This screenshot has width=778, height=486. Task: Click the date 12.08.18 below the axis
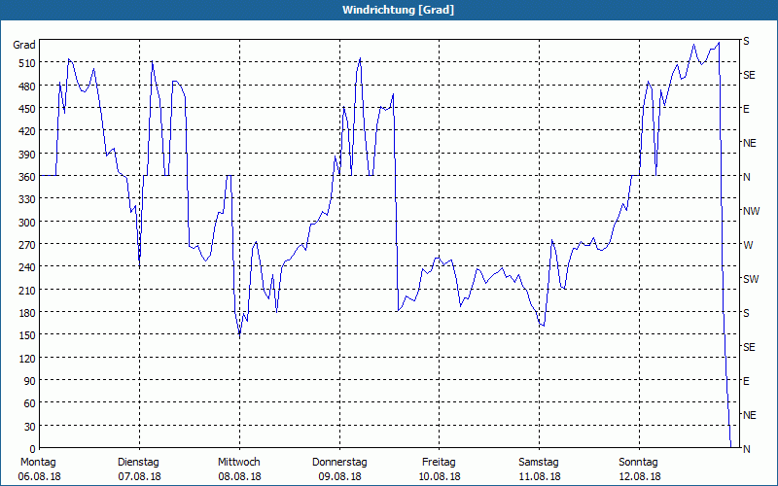tap(639, 476)
